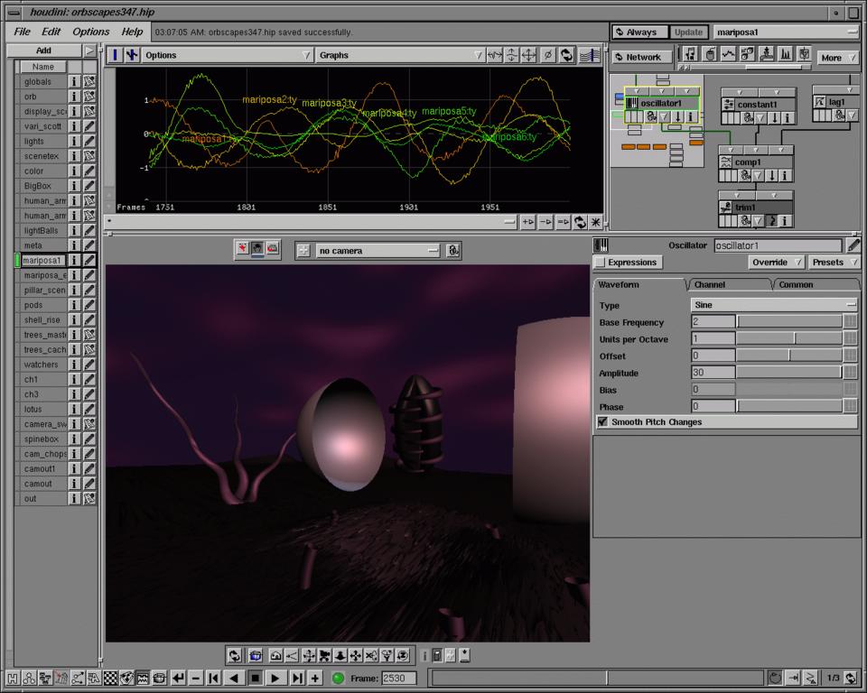Screen dimensions: 867x693
Task: Click the Amplitude slider track
Action: [x=788, y=373]
